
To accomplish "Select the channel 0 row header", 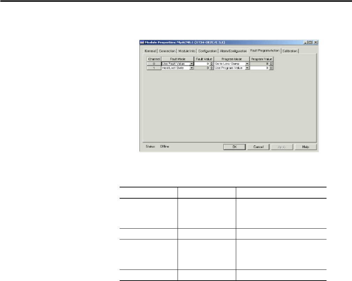I will (x=154, y=64).
